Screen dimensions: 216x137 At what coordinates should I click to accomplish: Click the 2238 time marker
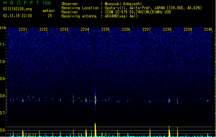pyautogui.click(x=167, y=29)
